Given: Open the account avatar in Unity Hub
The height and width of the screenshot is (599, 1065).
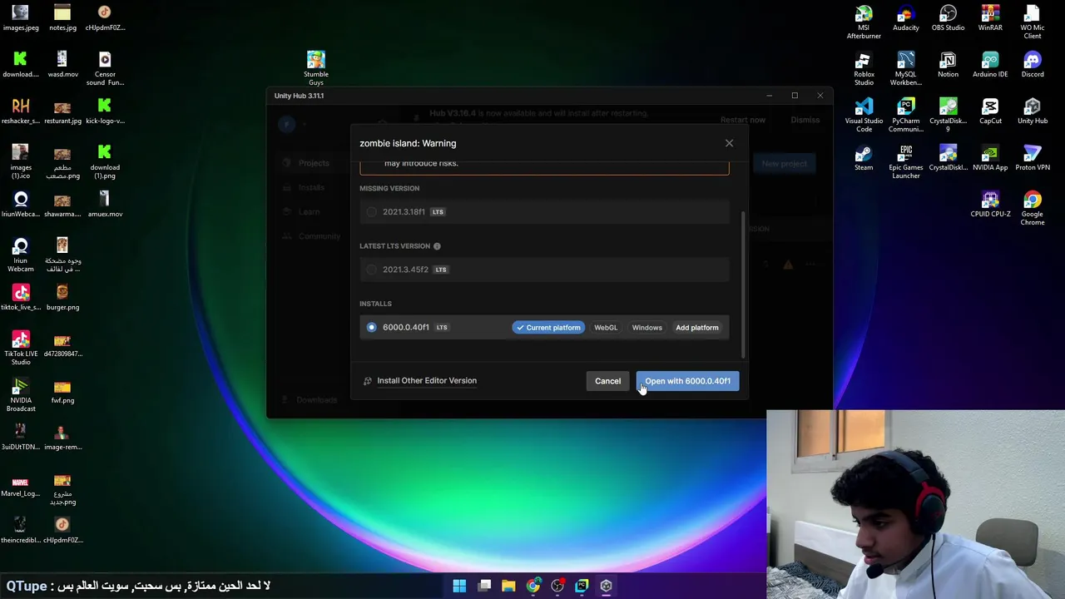Looking at the screenshot, I should (x=286, y=124).
